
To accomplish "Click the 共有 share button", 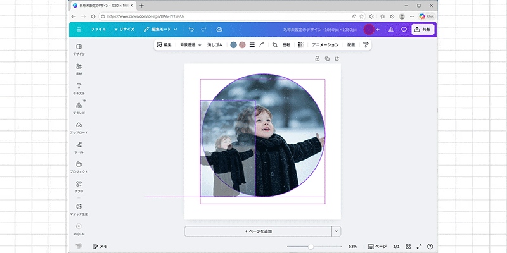I will click(x=423, y=29).
